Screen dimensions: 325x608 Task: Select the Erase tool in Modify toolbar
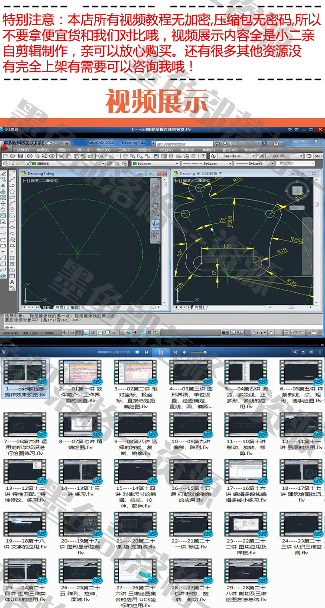click(3, 173)
